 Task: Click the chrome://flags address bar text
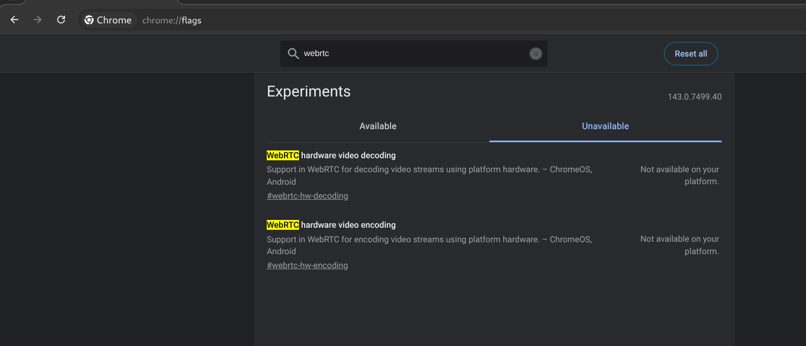172,21
